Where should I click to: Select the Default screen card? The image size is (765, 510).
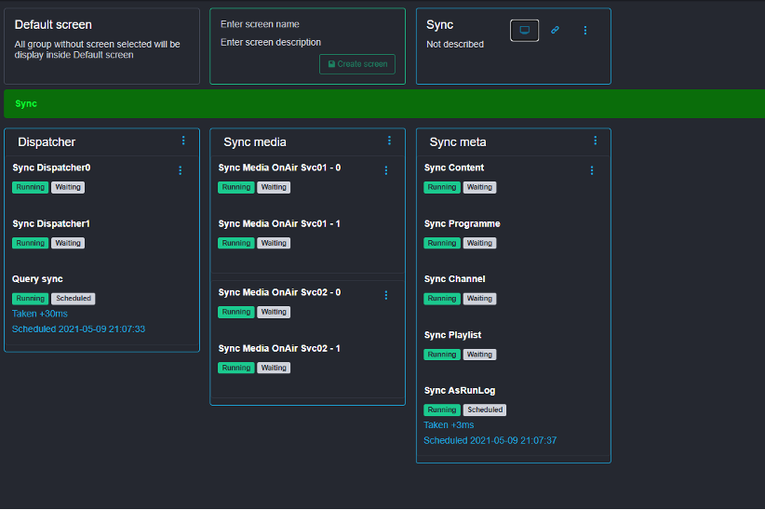tap(101, 47)
